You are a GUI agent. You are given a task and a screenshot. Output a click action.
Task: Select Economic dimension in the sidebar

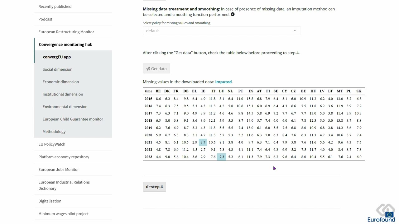click(61, 82)
